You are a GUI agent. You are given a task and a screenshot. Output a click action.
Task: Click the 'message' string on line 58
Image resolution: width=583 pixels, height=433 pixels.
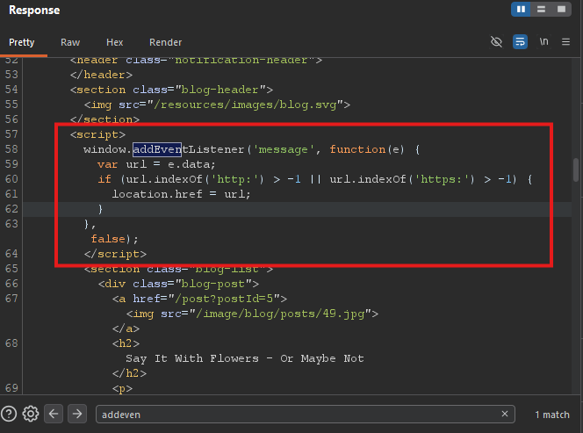284,149
